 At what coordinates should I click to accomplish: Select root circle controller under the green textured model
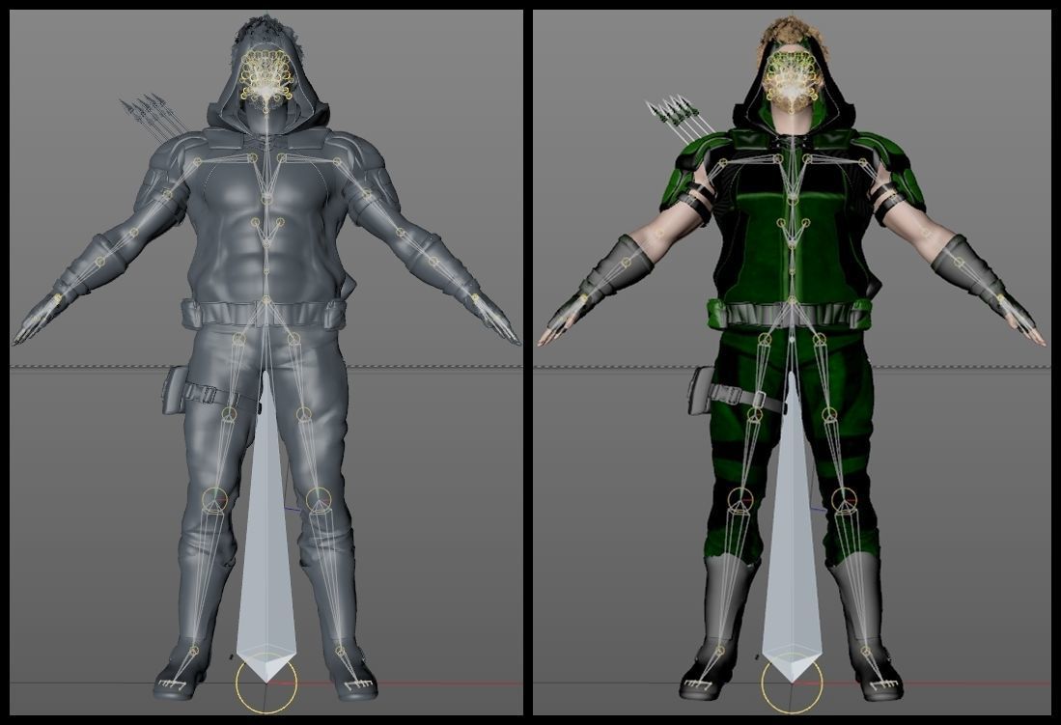coord(792,683)
